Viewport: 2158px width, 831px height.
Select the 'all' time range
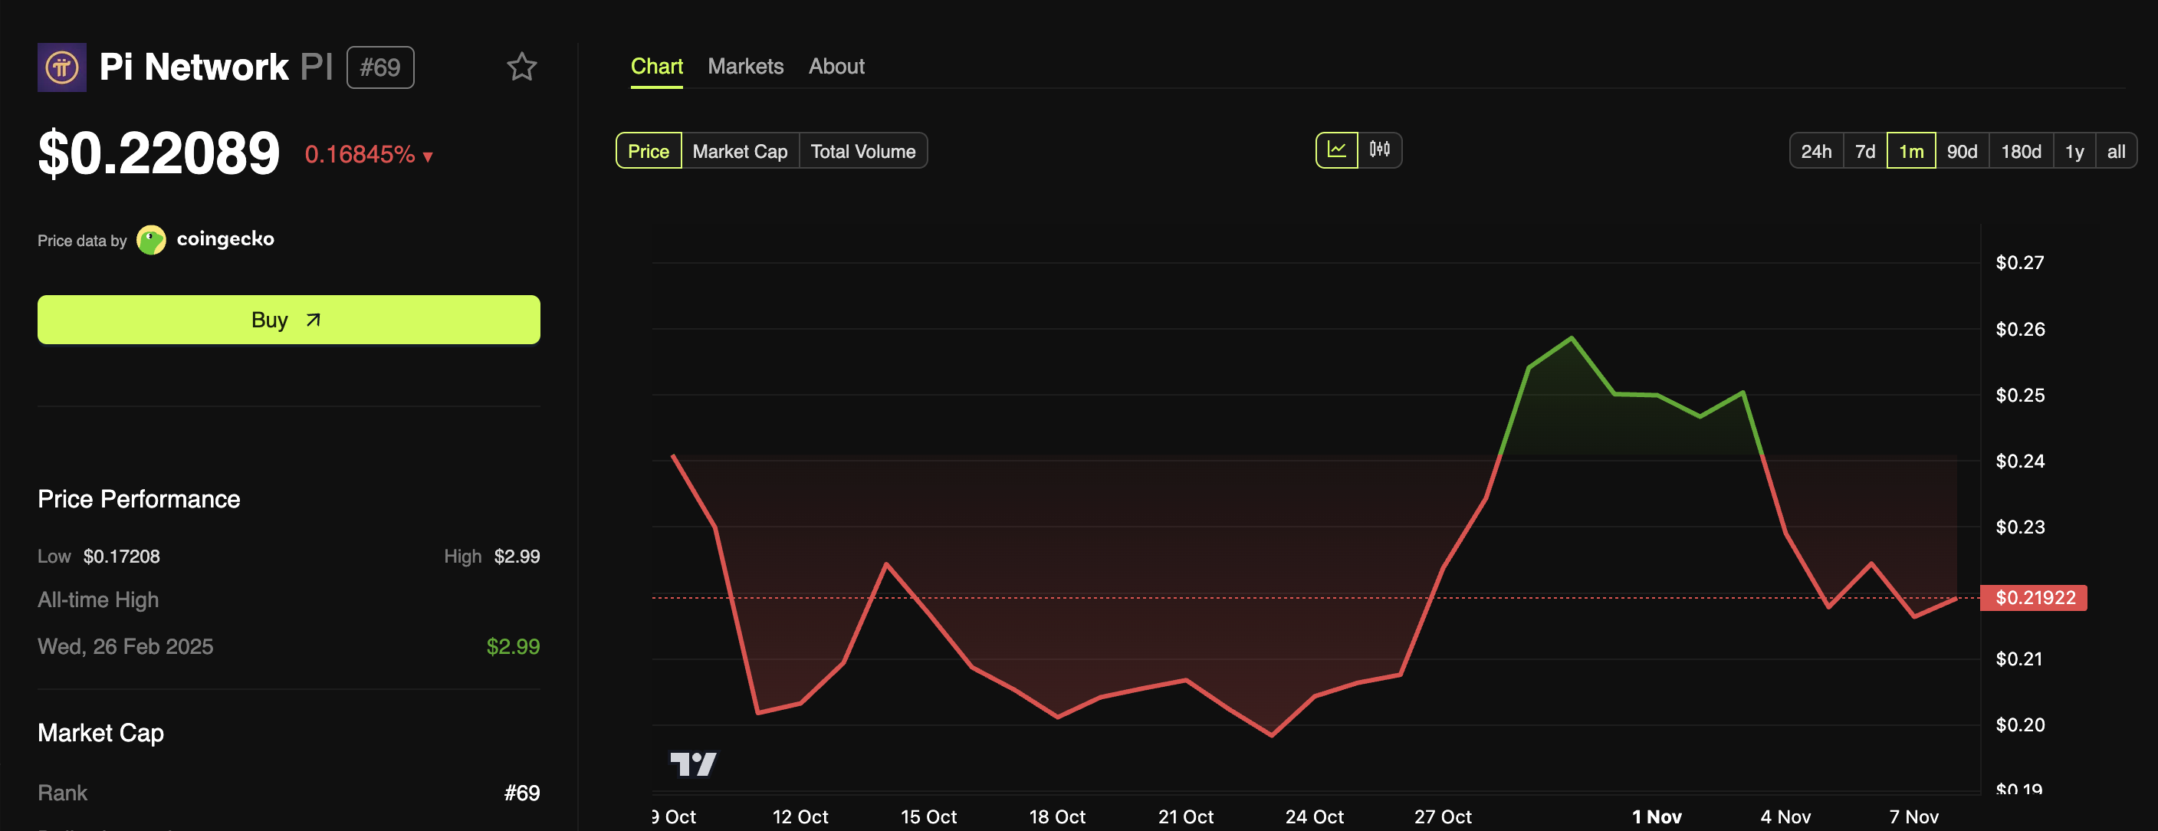(2115, 152)
